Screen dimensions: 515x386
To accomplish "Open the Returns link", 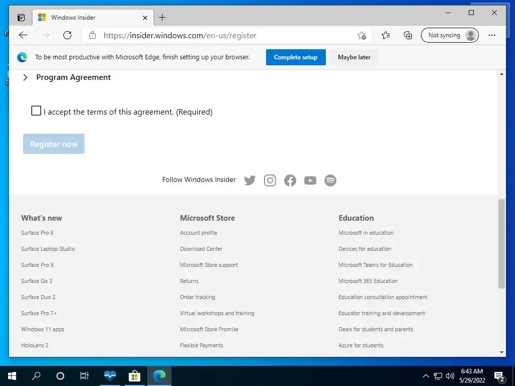I will [x=189, y=281].
